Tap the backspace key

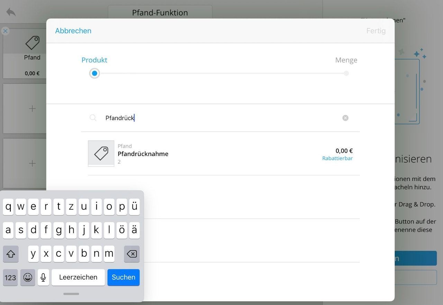click(132, 254)
